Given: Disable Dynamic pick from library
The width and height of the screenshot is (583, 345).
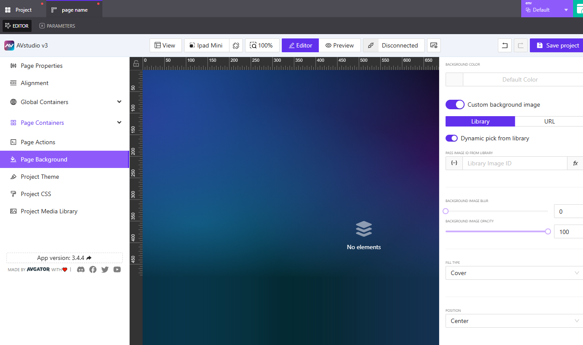Looking at the screenshot, I should [451, 138].
